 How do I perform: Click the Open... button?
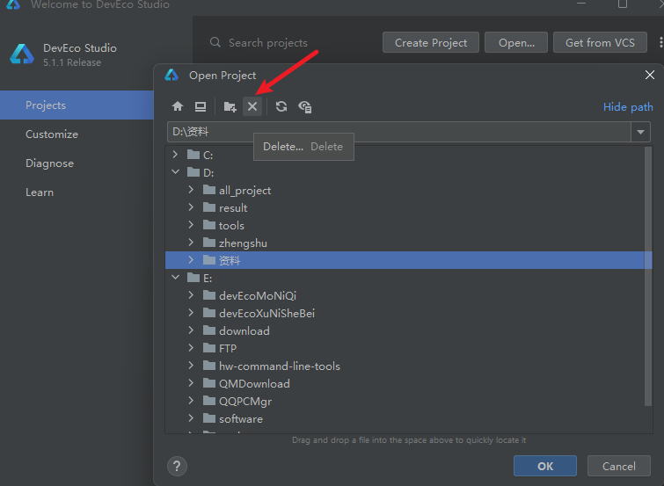coord(516,42)
